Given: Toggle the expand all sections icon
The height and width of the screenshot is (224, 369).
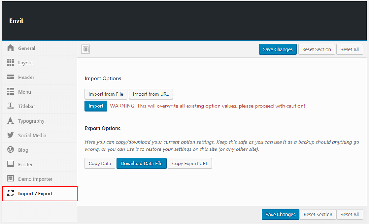Looking at the screenshot, I should 86,49.
